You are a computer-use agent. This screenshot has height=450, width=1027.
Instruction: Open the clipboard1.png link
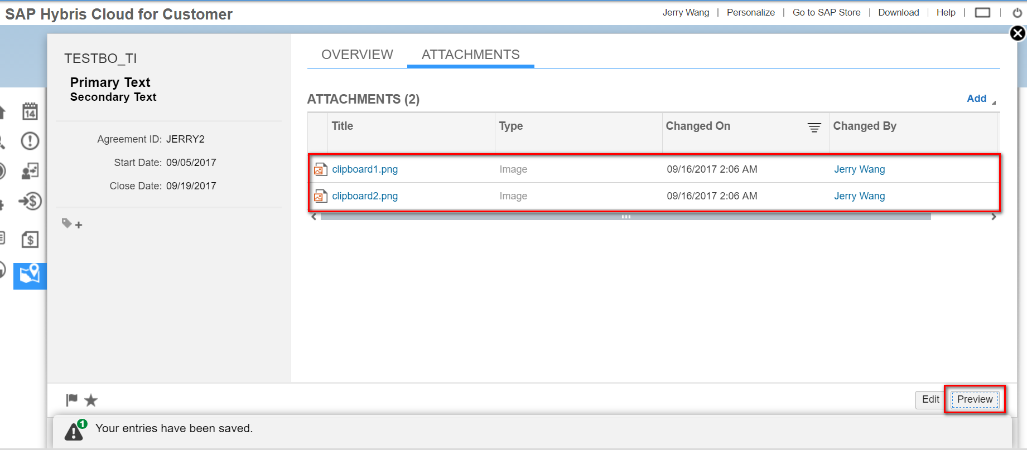(x=365, y=169)
